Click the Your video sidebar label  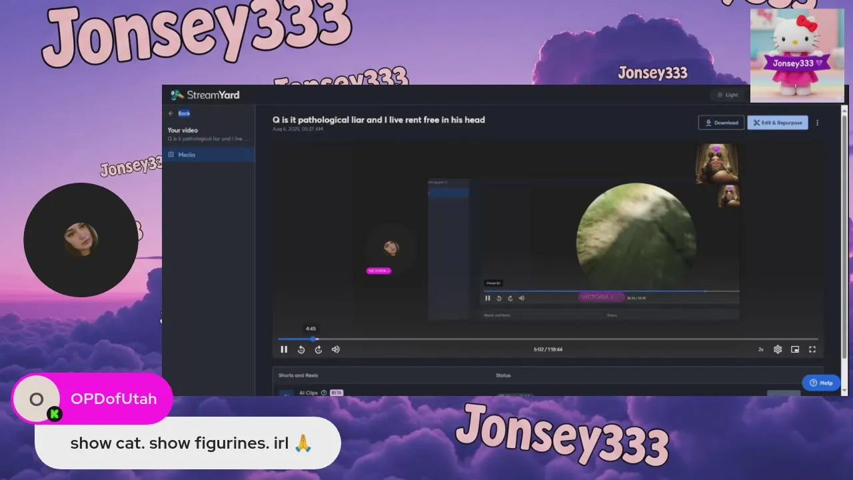(183, 130)
